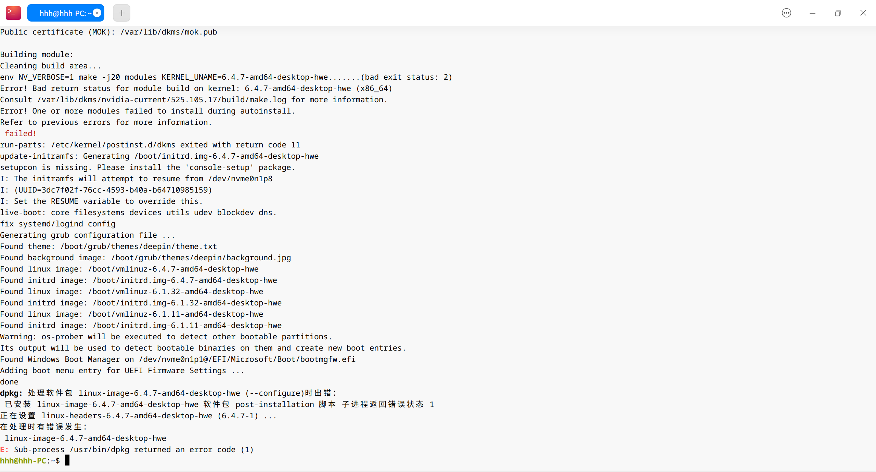Click the Generating grub configuration file line
Screen dimensions: 876x472
[87, 235]
